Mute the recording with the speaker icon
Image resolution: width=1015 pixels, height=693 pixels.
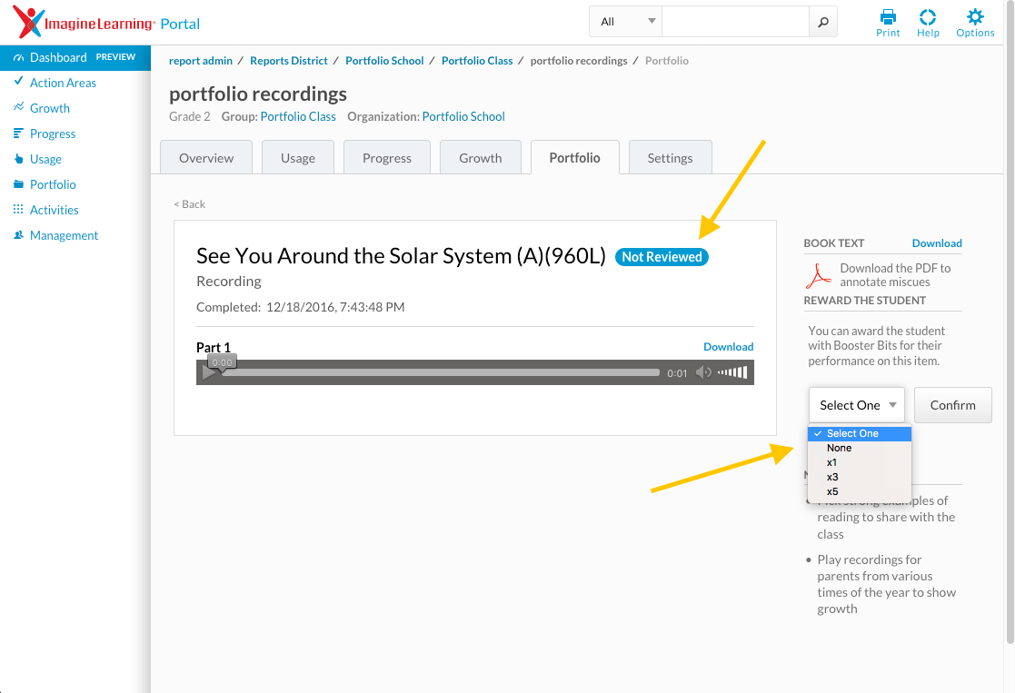click(x=703, y=372)
